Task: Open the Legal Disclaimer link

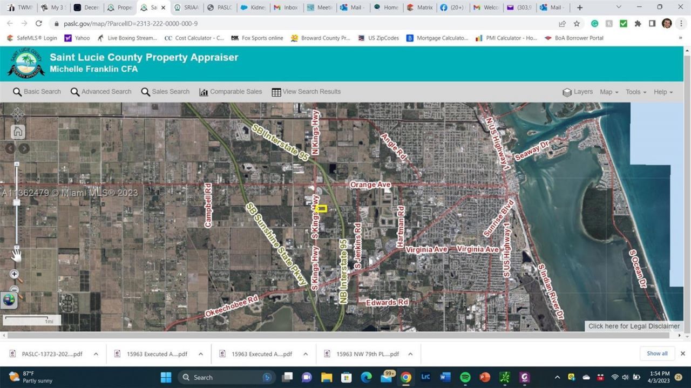Action: (634, 326)
